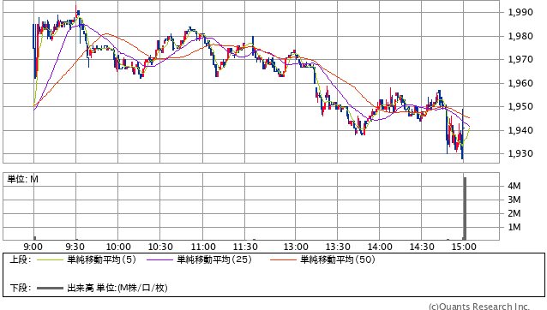Click the 1,990 price axis label

coord(520,12)
